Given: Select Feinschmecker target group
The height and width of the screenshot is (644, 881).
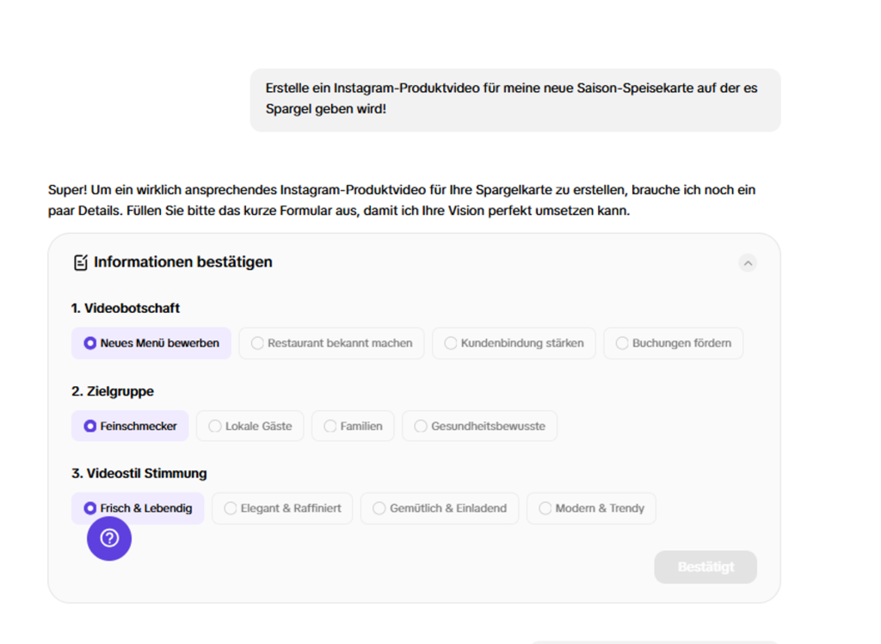Looking at the screenshot, I should click(x=130, y=426).
